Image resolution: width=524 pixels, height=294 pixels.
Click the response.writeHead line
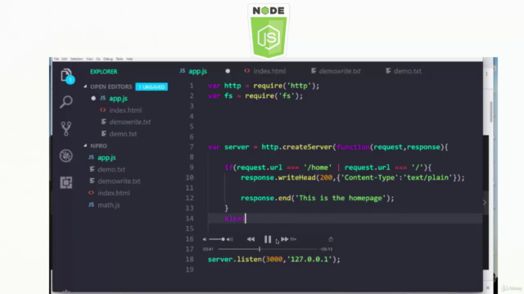[x=353, y=178]
